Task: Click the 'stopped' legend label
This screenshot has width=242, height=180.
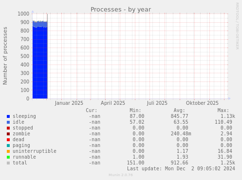Action: [x=23, y=128]
